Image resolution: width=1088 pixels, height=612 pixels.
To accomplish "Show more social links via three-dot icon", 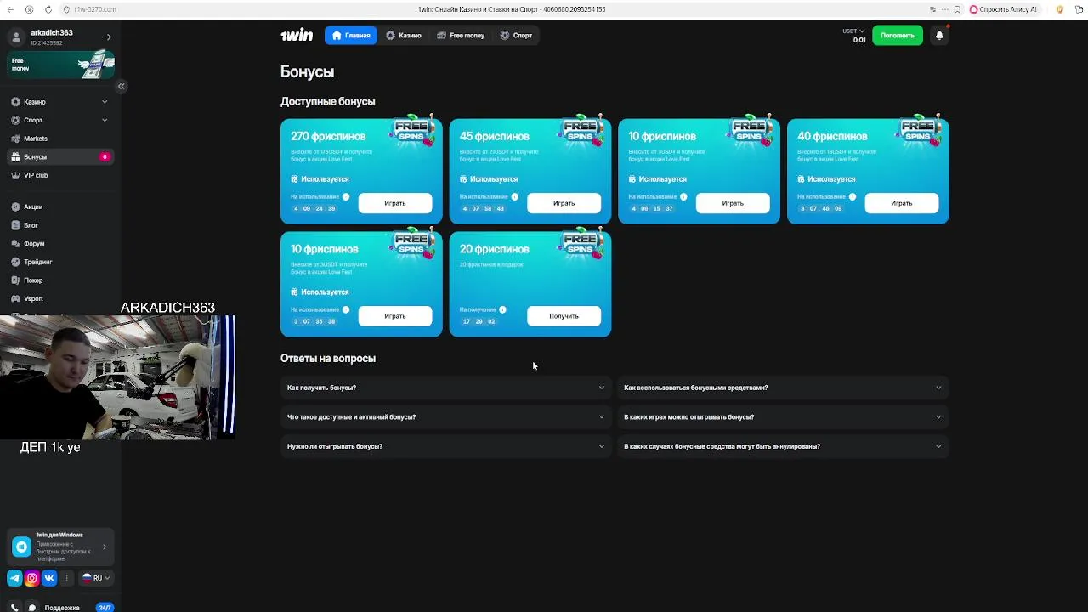I will click(66, 578).
